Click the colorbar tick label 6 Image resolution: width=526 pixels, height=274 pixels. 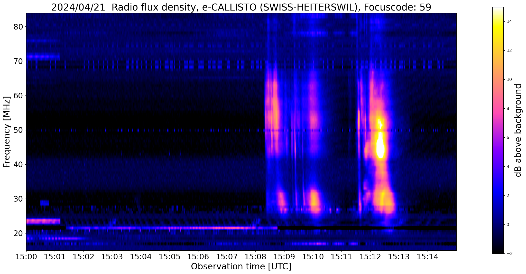coord(507,138)
